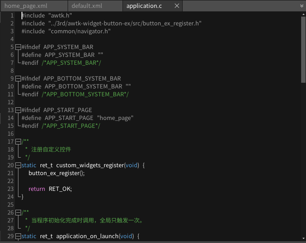
Task: Click the button_ex_register(); call
Action: 57,173
